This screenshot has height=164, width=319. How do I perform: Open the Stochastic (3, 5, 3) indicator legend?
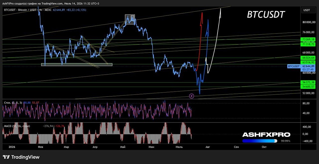14,103
